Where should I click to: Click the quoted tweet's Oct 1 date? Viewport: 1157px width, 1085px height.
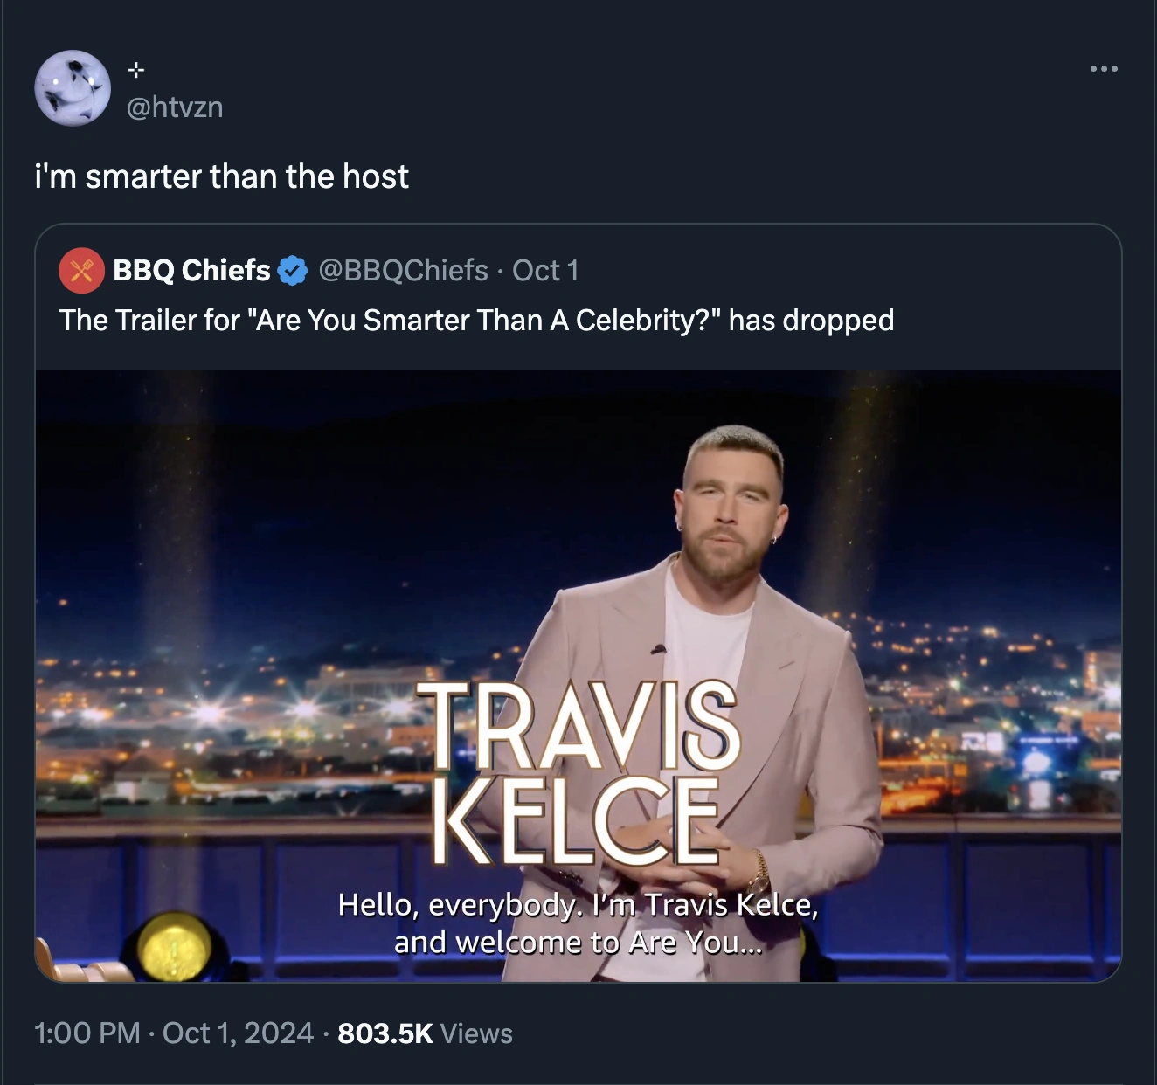pos(545,271)
